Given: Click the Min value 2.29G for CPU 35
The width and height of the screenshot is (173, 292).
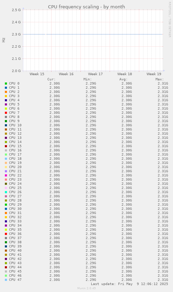Looking at the screenshot, I should coord(91,230).
